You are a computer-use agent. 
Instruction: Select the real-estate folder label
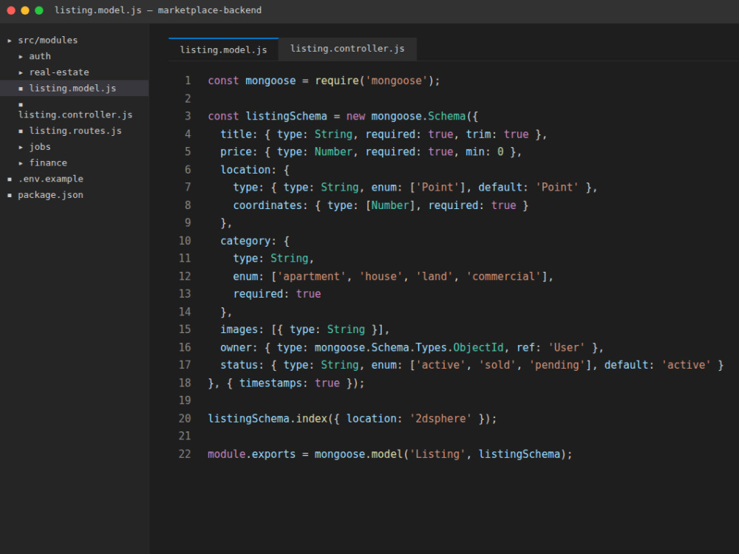[59, 72]
